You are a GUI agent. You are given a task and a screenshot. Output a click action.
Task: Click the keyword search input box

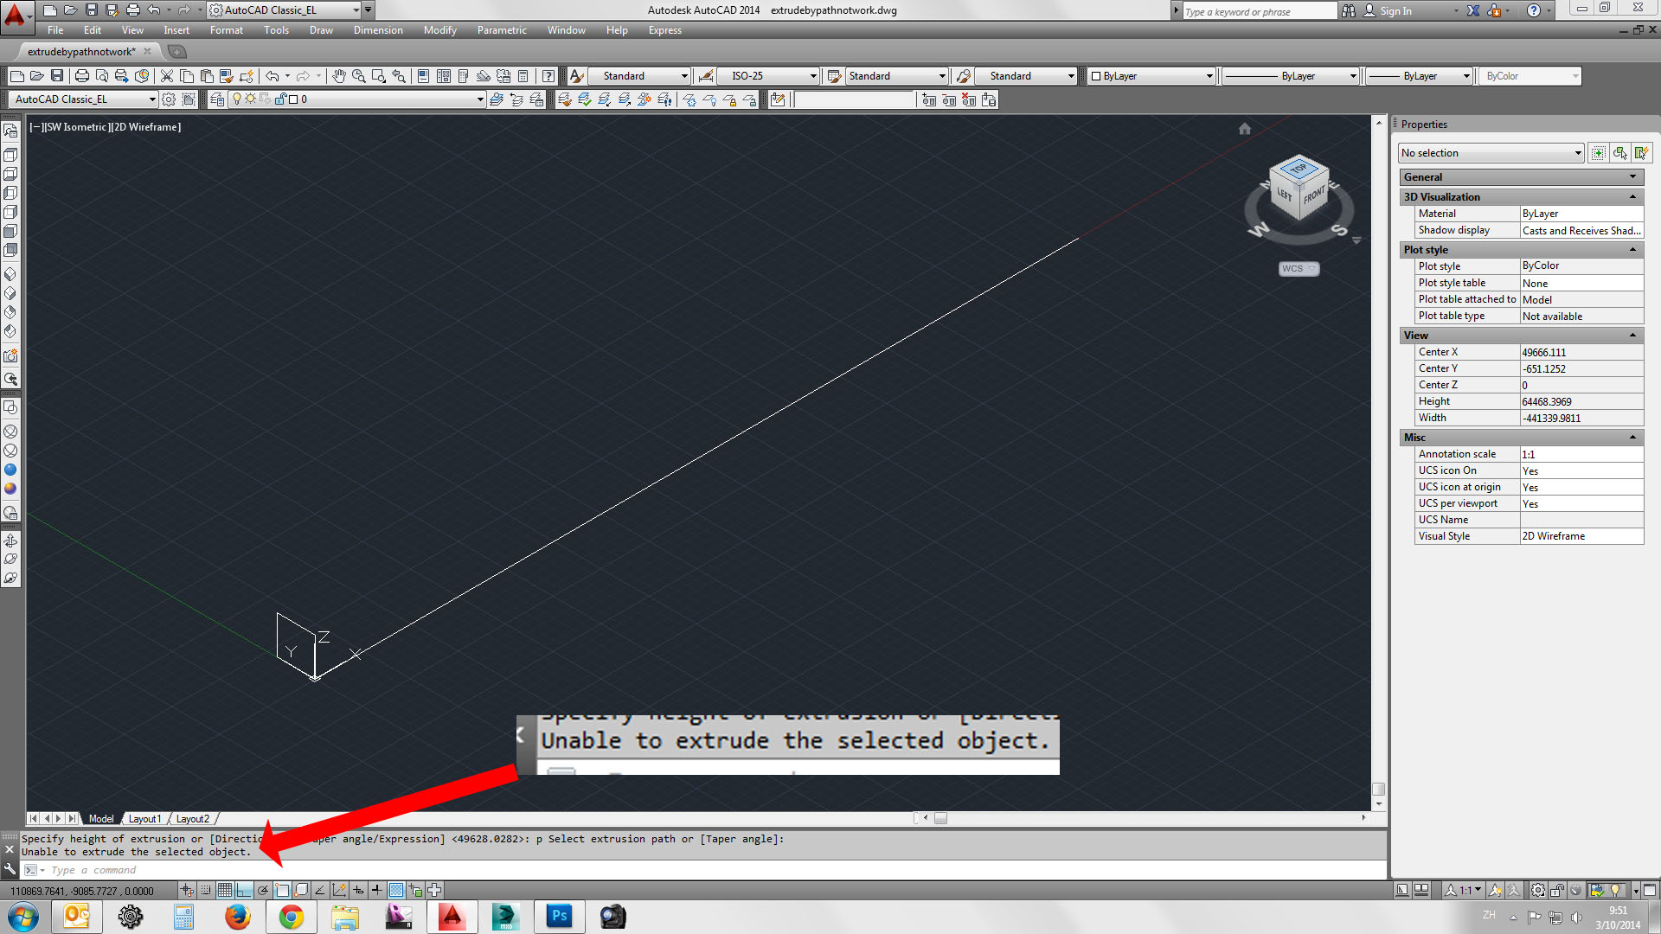(x=1259, y=11)
